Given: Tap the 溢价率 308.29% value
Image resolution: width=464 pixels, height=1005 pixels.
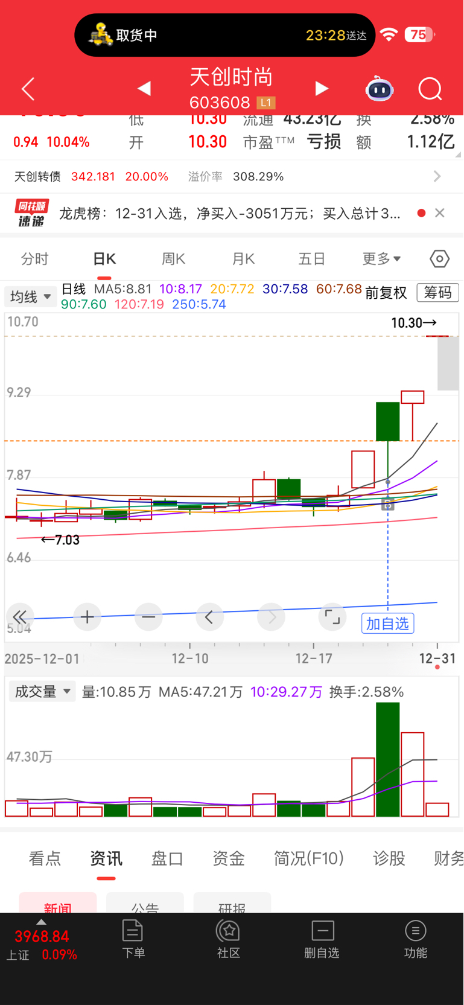Looking at the screenshot, I should 258,176.
